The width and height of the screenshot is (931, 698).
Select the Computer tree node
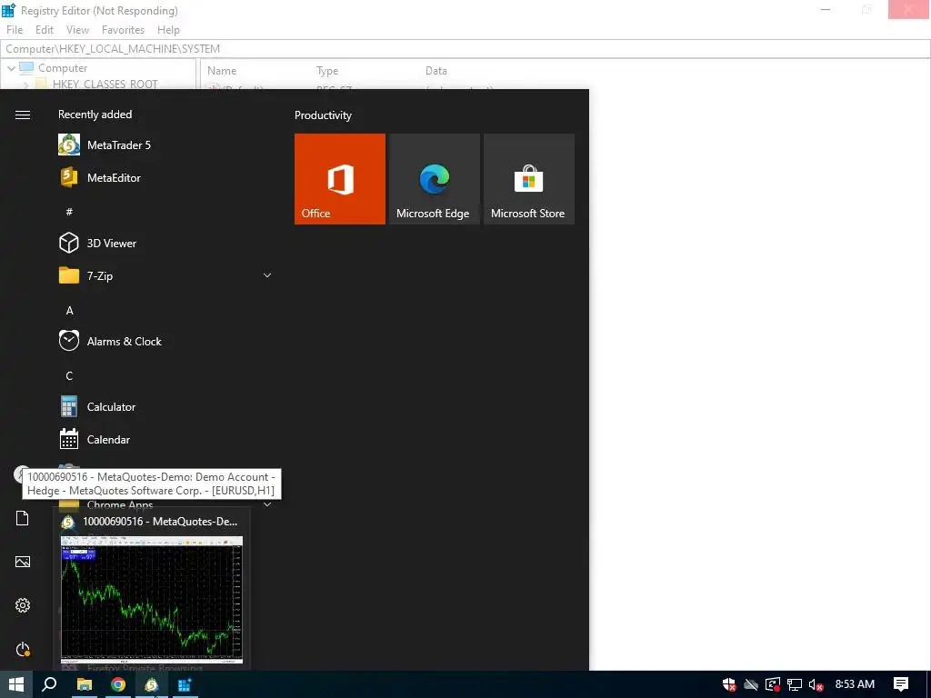click(x=63, y=68)
